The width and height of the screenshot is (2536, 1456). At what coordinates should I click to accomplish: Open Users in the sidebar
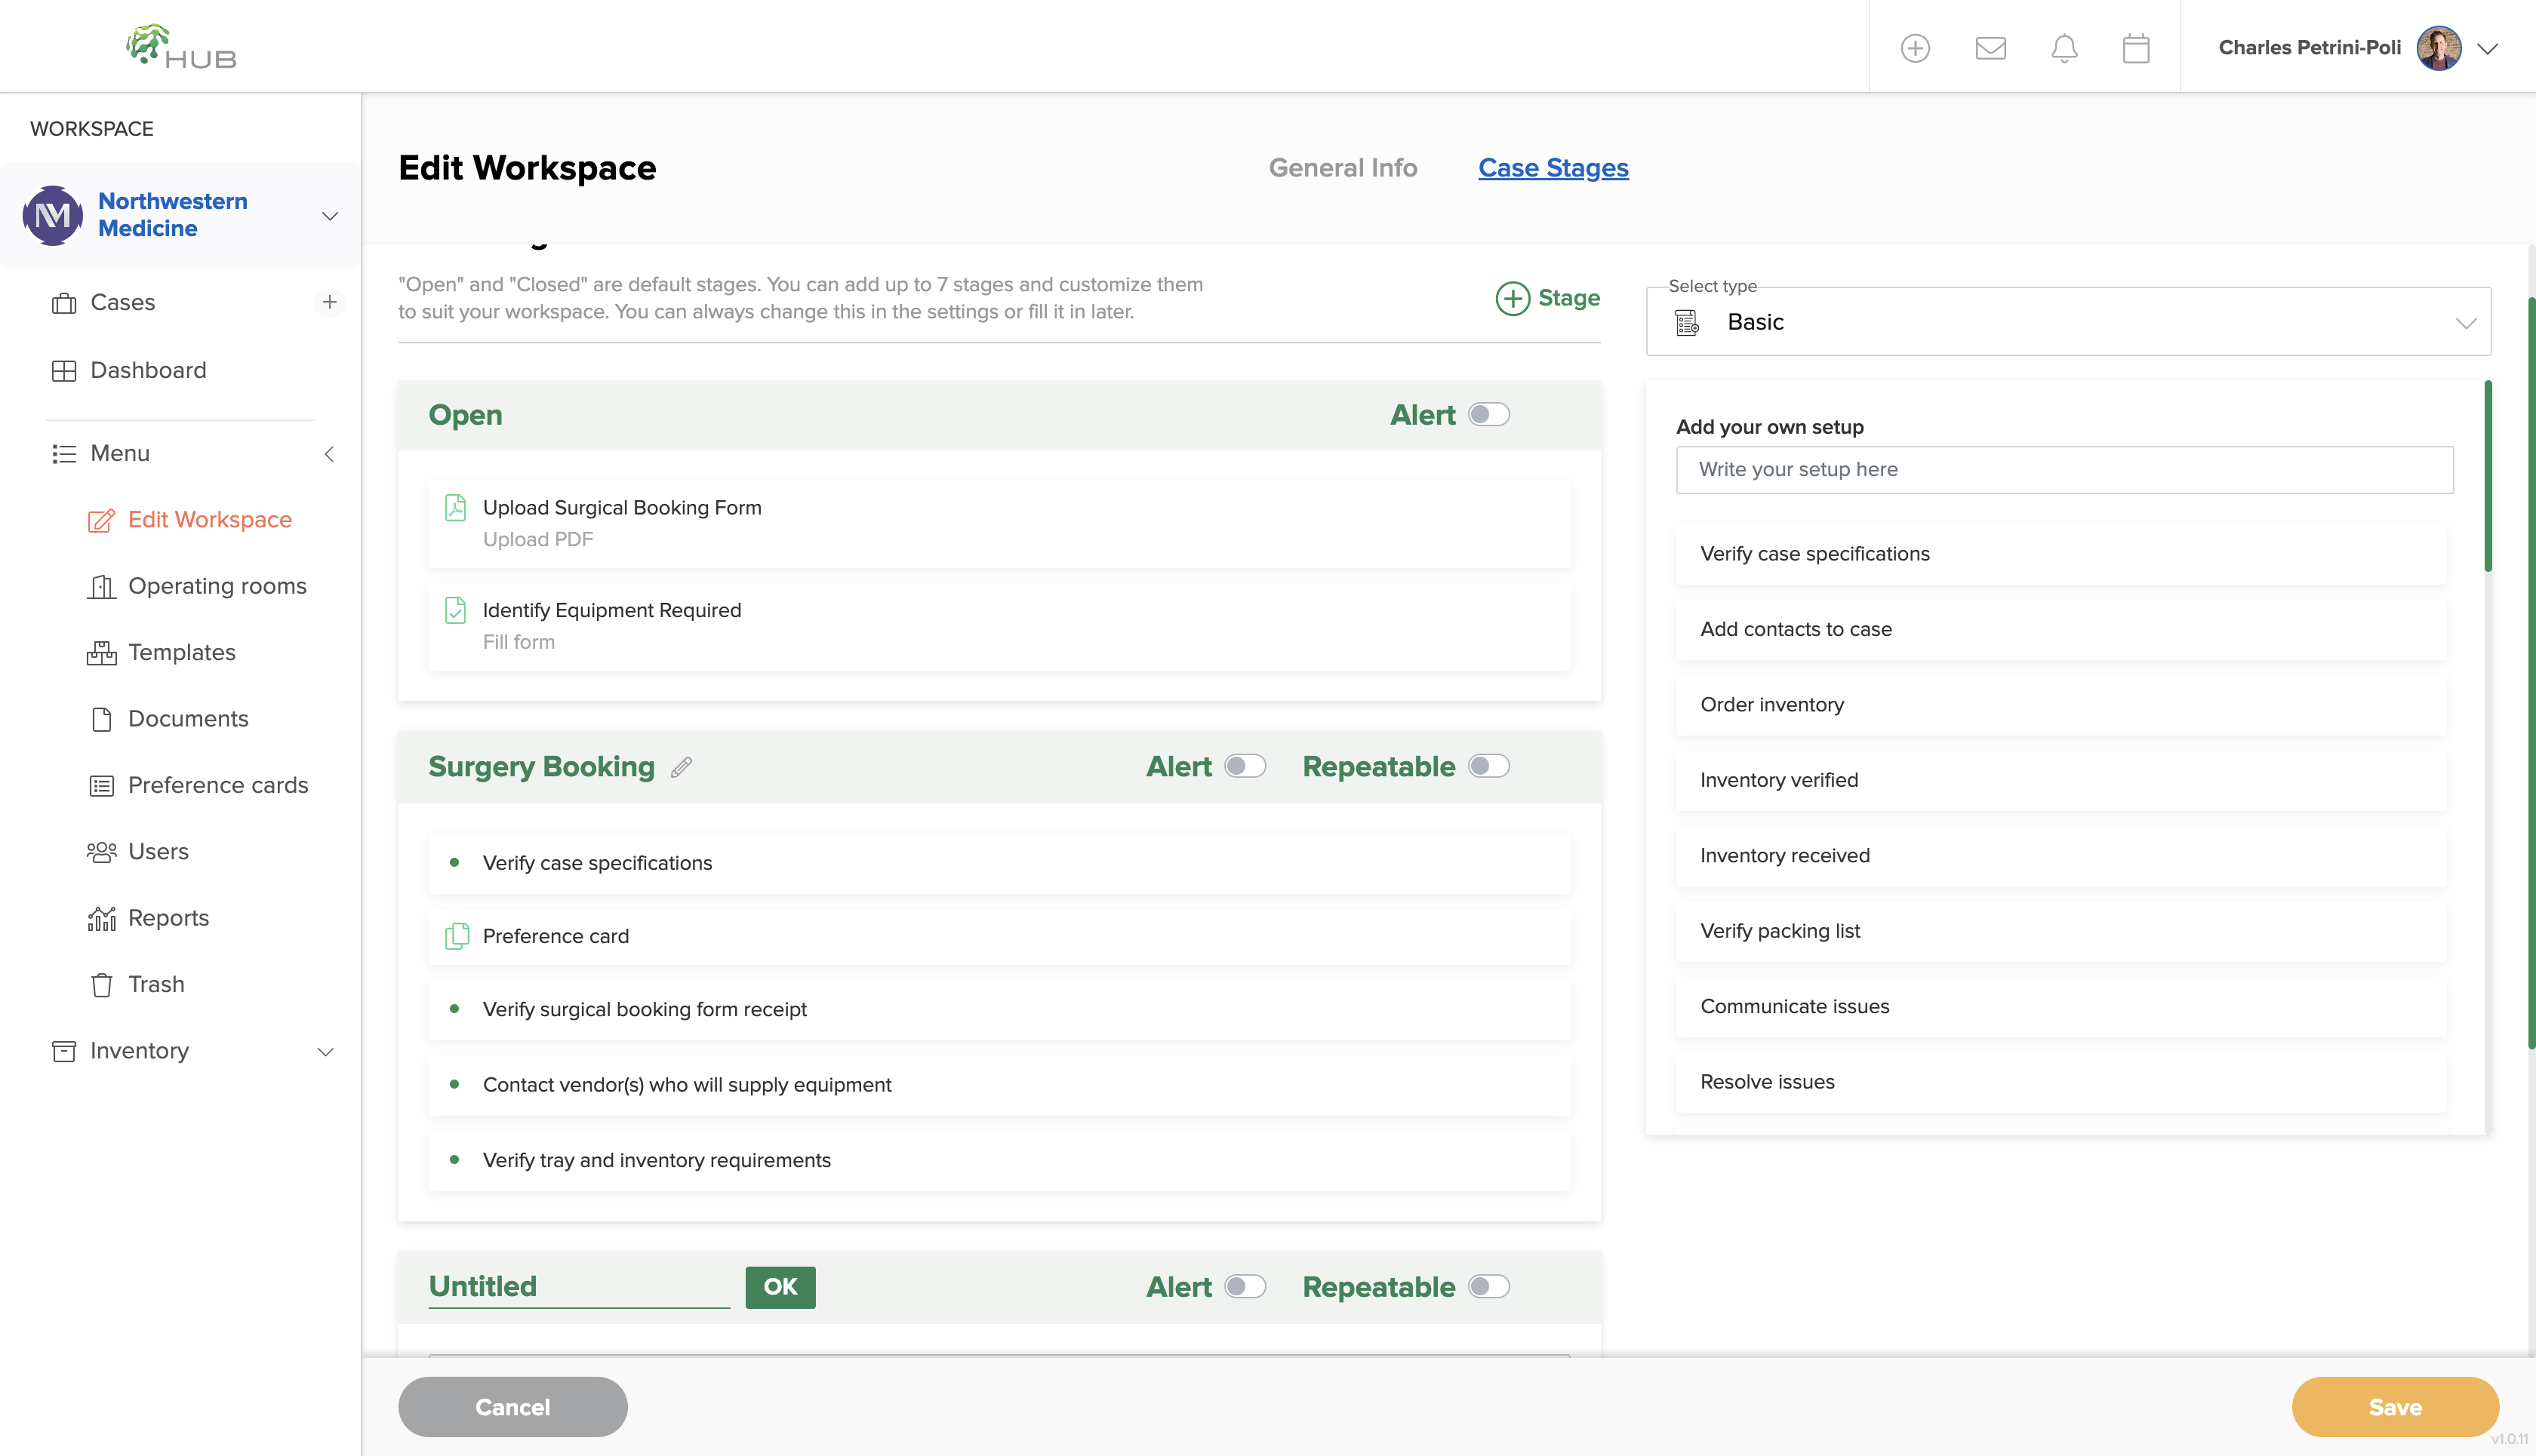[138, 851]
